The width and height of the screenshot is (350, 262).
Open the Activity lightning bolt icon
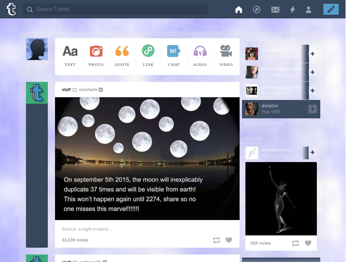coord(293,10)
